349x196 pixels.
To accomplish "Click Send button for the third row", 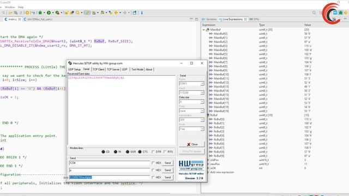I will pyautogui.click(x=167, y=177).
